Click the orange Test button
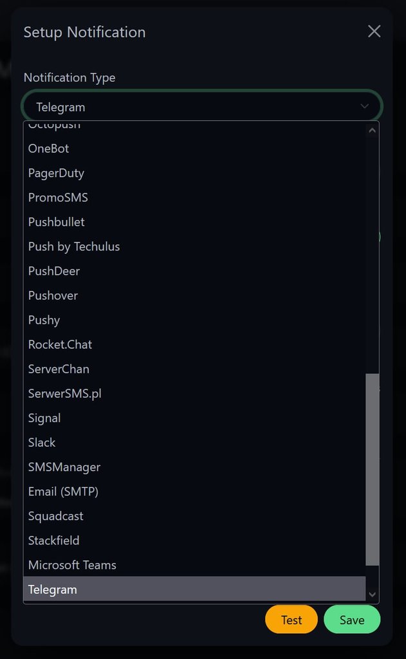 tap(291, 620)
